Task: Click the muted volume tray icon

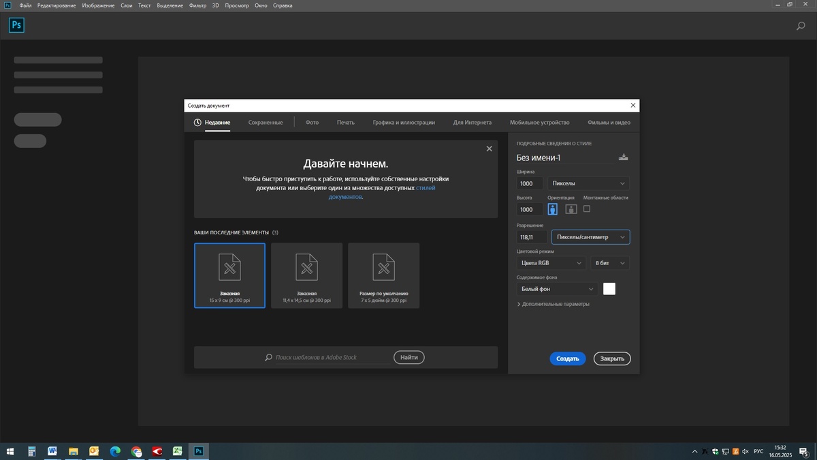Action: tap(746, 451)
